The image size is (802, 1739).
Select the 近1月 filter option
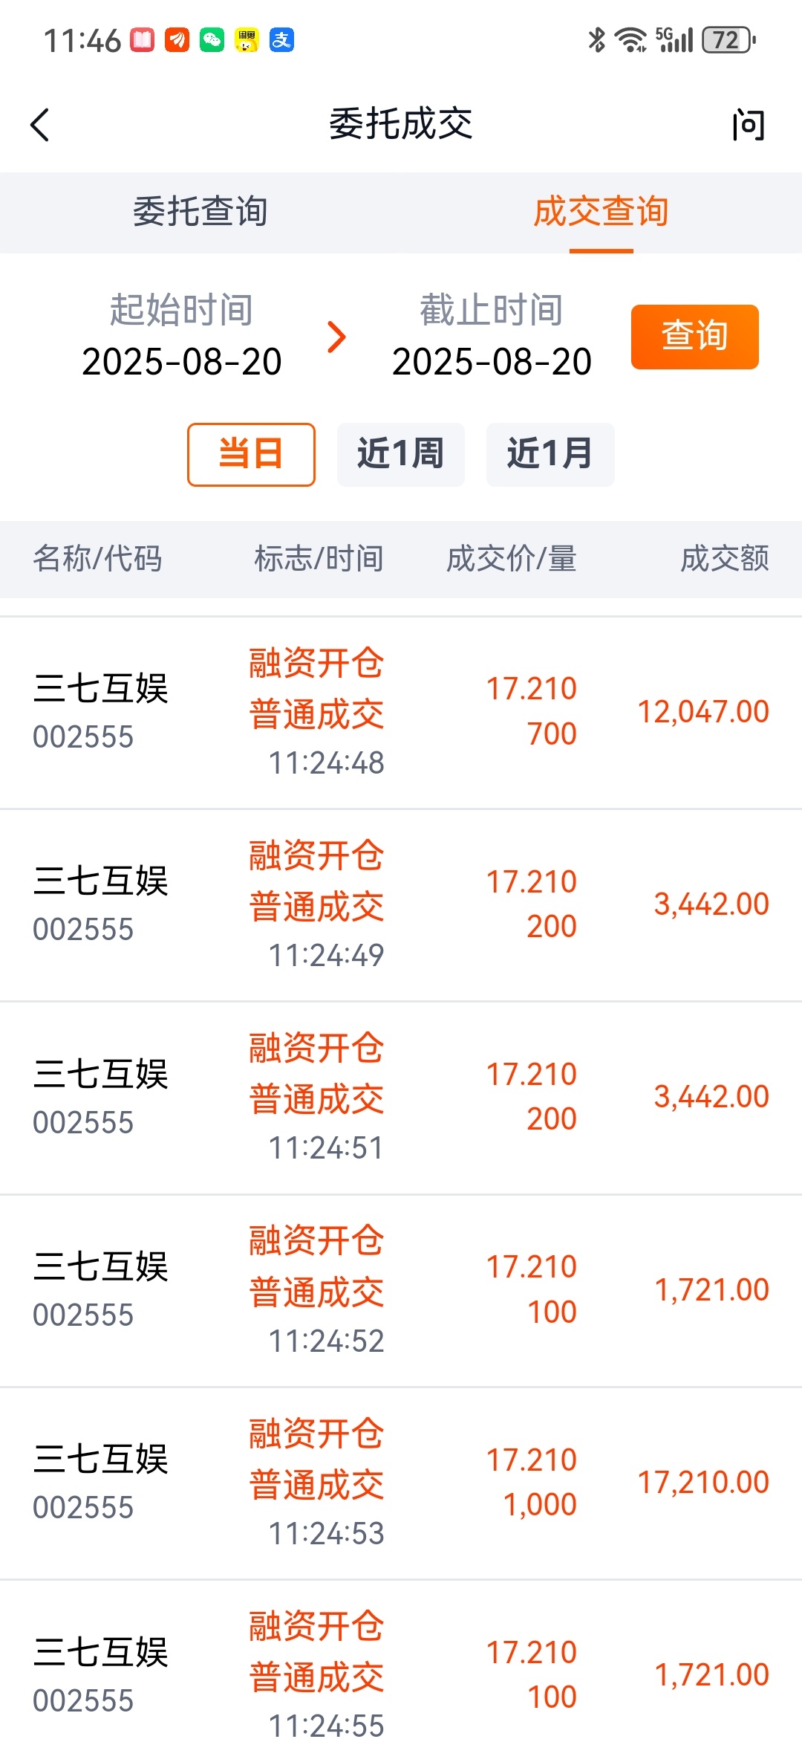[x=550, y=455]
